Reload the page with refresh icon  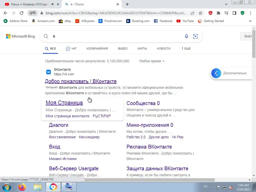tap(21, 13)
